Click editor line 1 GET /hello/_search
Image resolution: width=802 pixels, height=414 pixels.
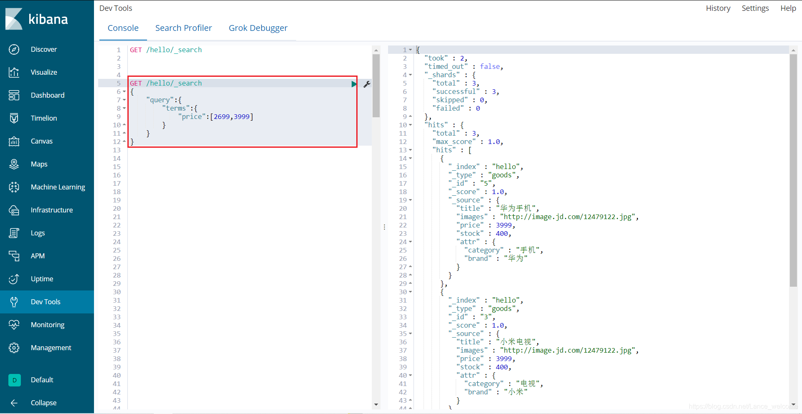[x=166, y=50]
